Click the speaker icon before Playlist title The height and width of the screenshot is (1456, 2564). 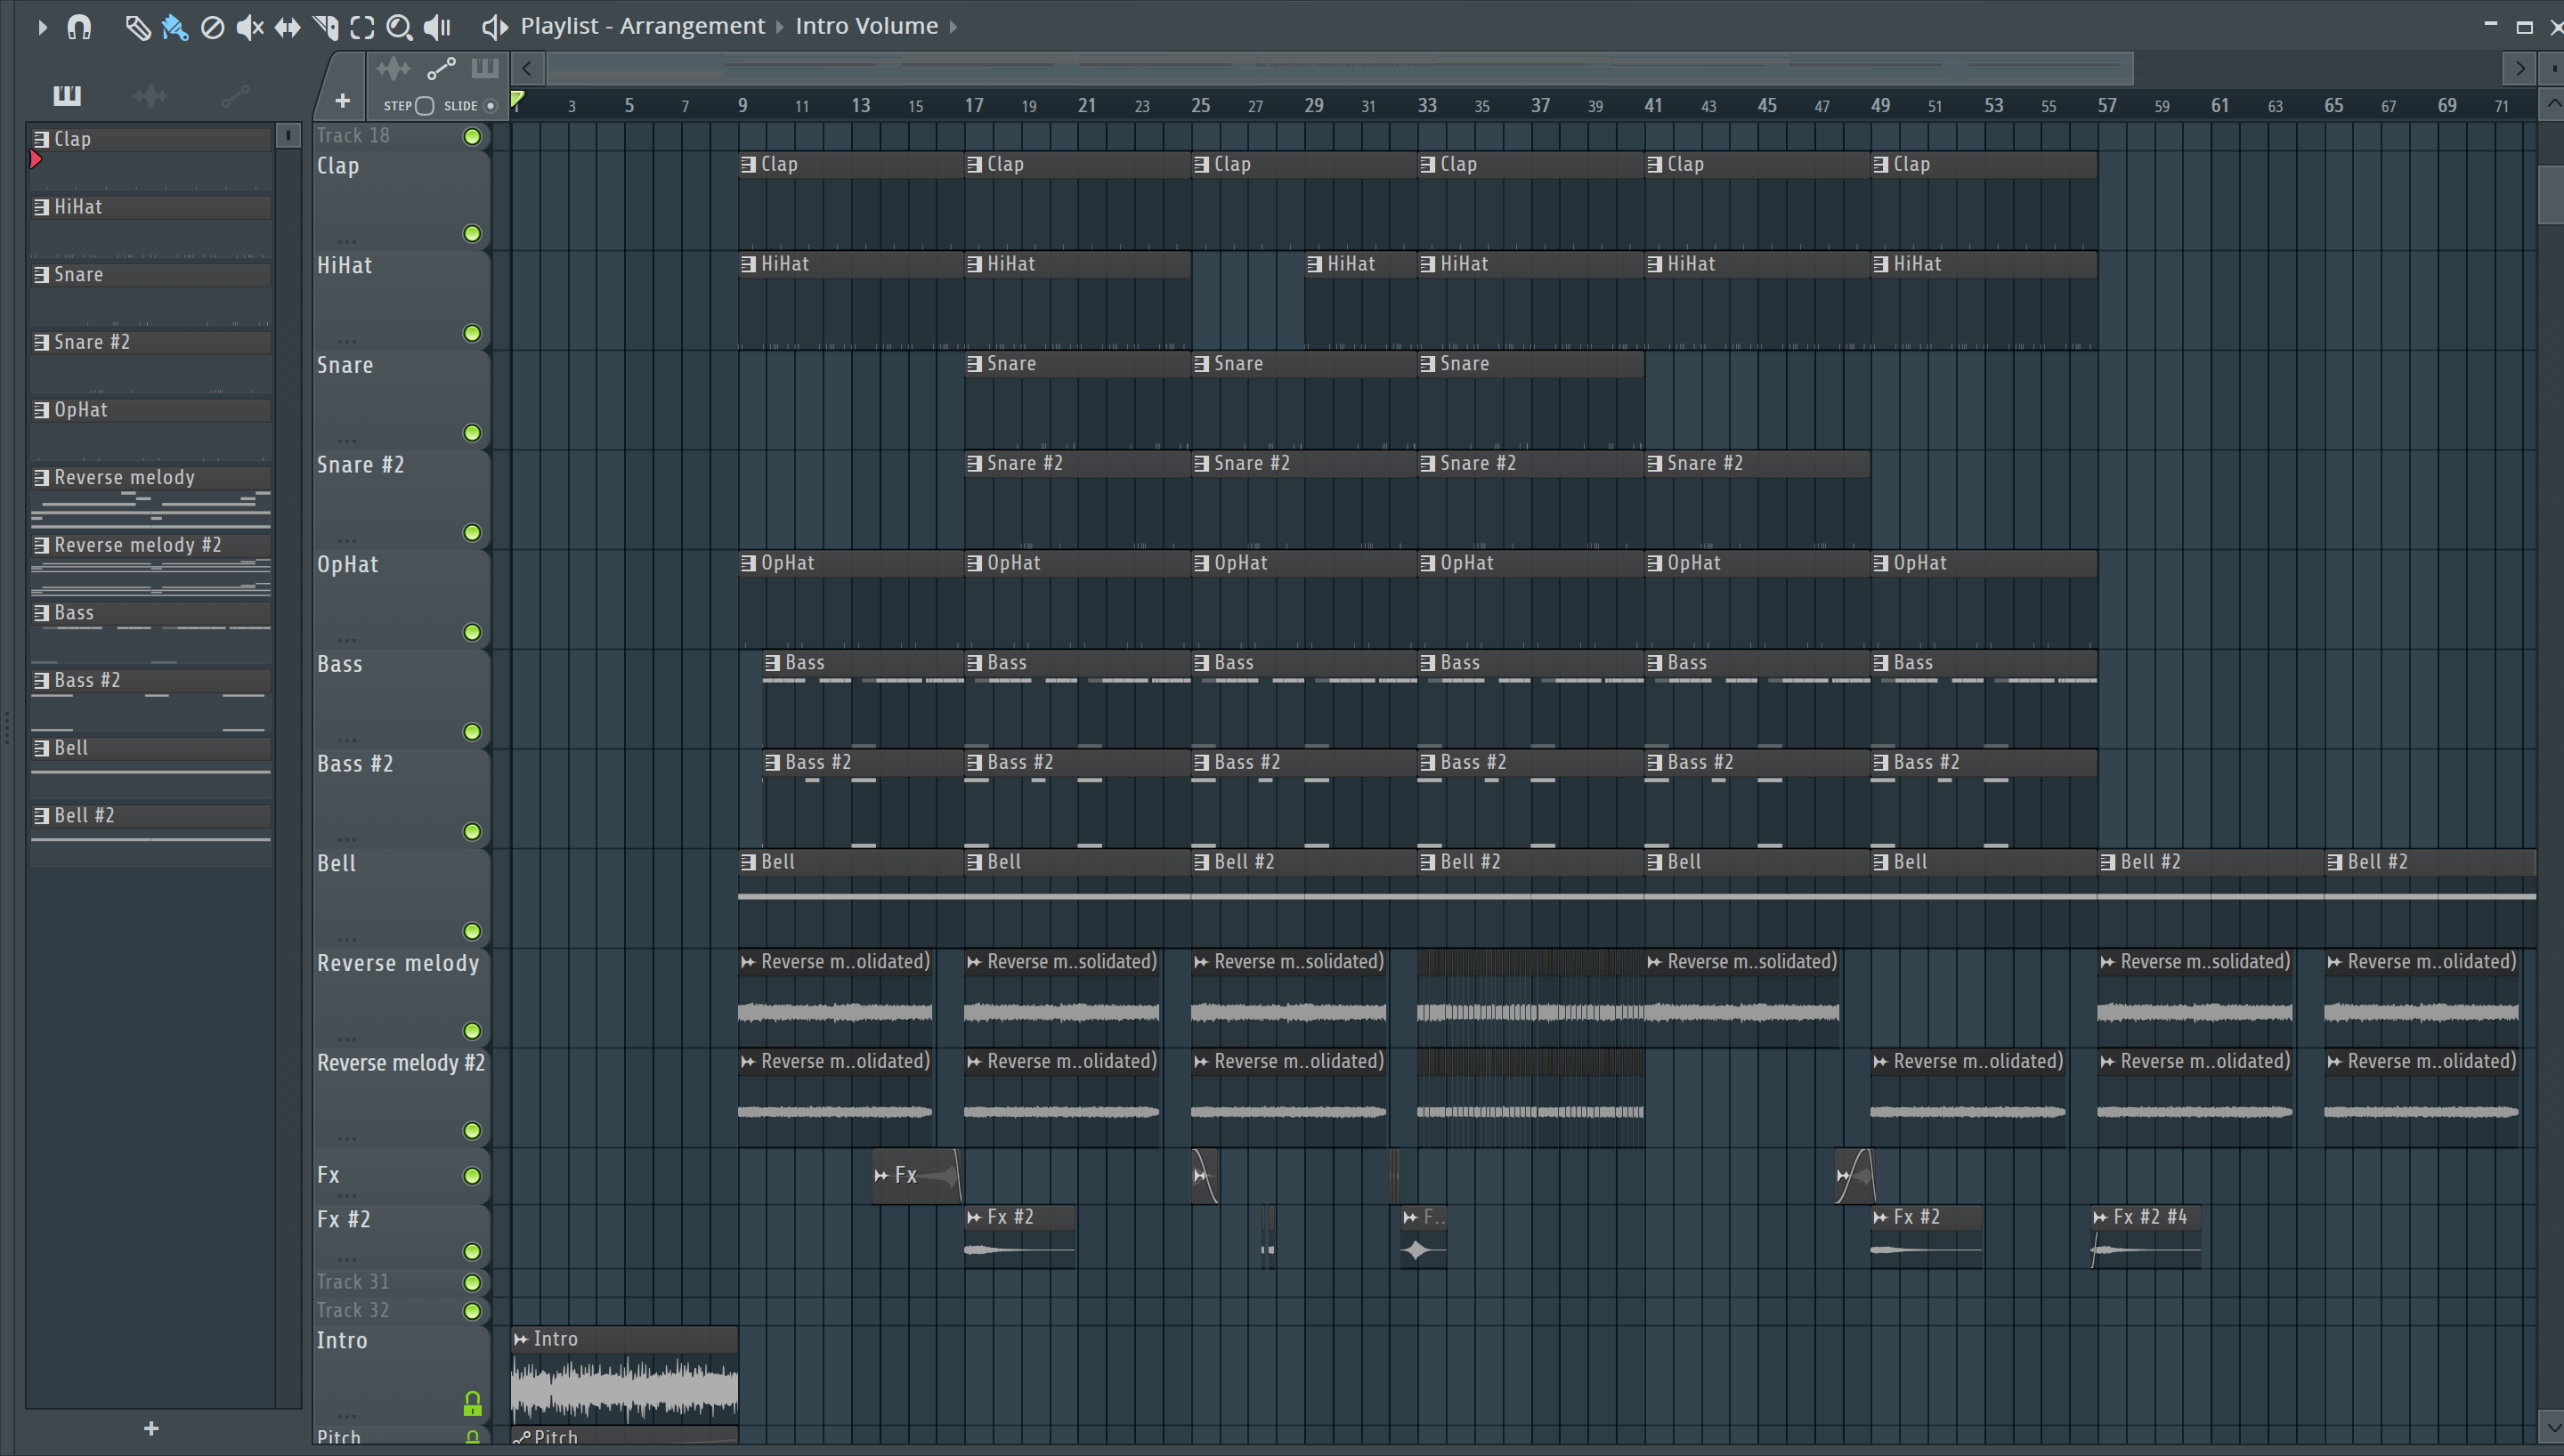494,27
